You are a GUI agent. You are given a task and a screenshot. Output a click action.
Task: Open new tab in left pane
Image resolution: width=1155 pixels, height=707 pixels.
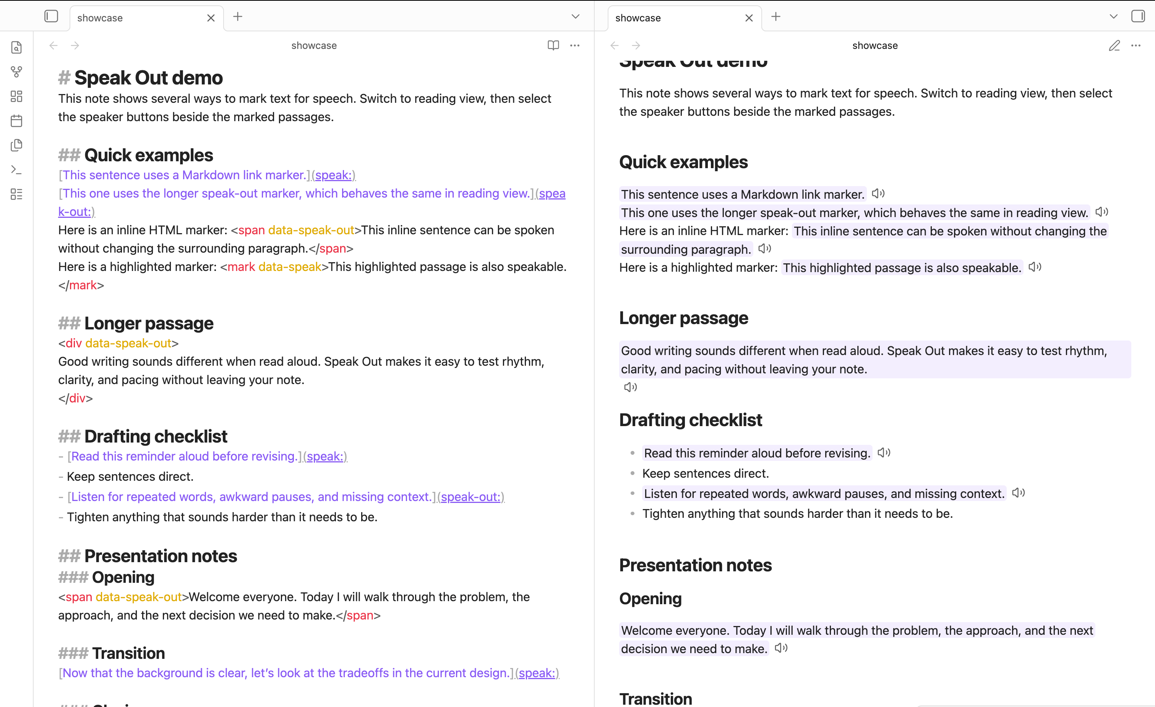(x=238, y=17)
